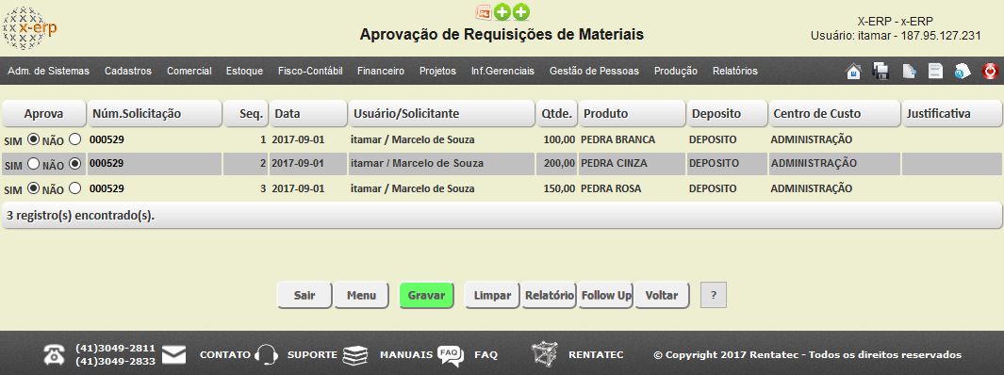This screenshot has height=375, width=1004.
Task: Click the red power logout icon
Action: 990,71
